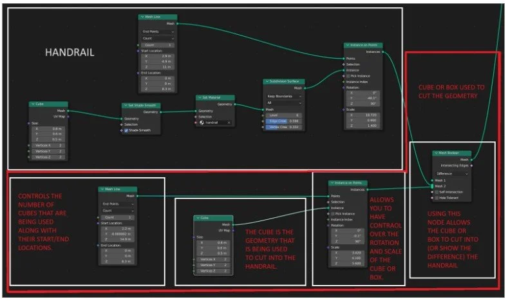Adjust the Vertex Crease slider
510x301 pixels.
point(284,127)
